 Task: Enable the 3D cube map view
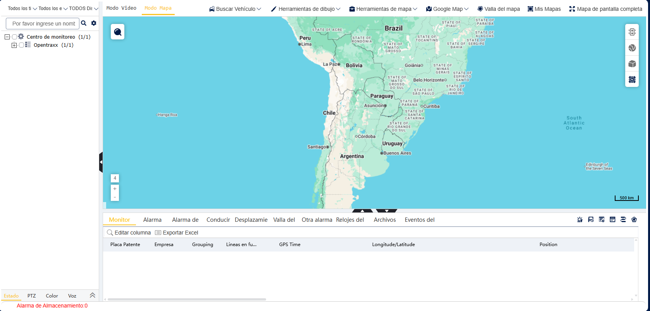[x=632, y=64]
